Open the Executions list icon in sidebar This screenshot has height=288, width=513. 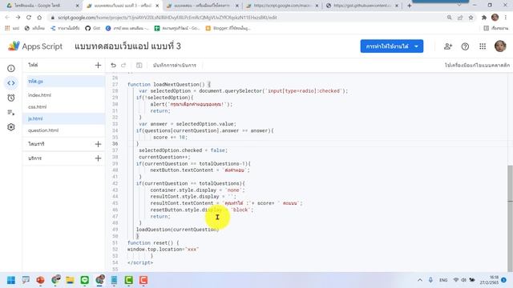point(11,113)
